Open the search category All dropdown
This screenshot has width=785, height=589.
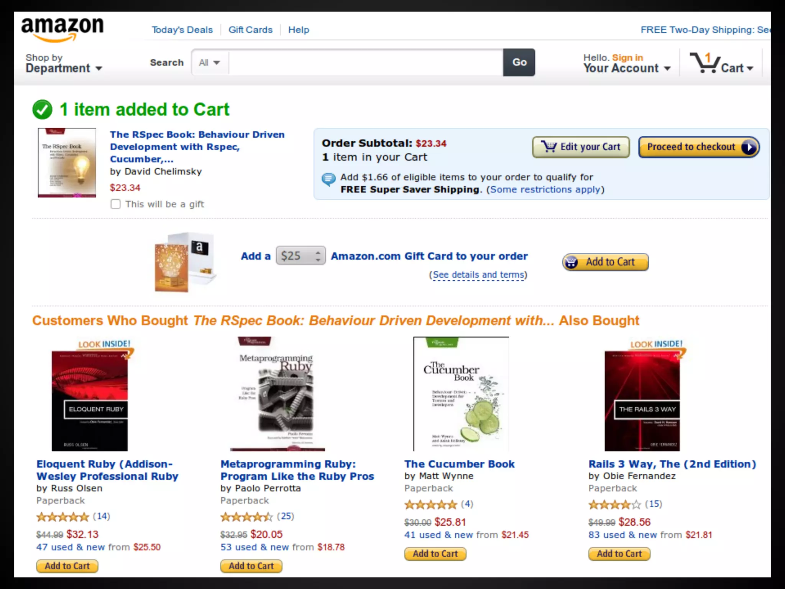pyautogui.click(x=210, y=63)
